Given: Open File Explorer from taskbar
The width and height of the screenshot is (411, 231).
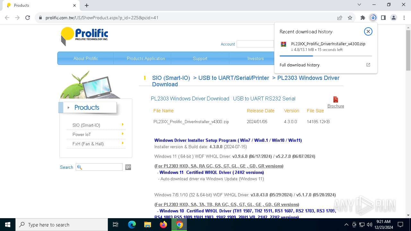Looking at the screenshot, I should pos(147,225).
